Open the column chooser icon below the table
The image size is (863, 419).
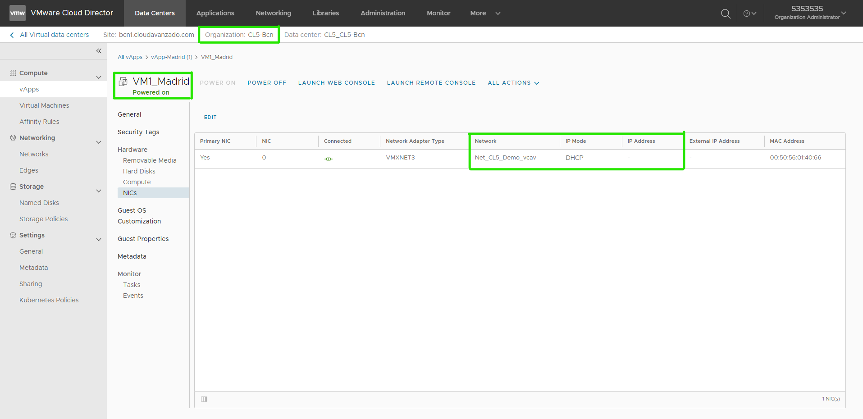click(204, 399)
